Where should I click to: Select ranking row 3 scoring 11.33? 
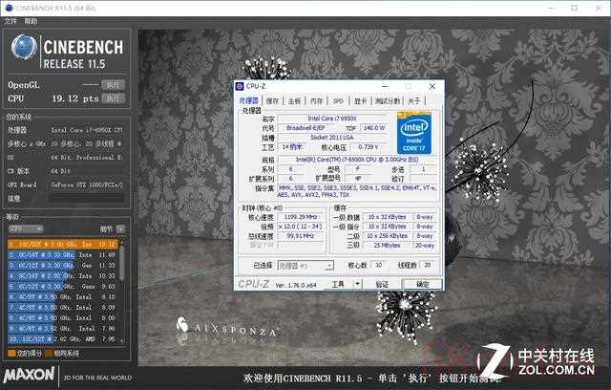point(62,265)
